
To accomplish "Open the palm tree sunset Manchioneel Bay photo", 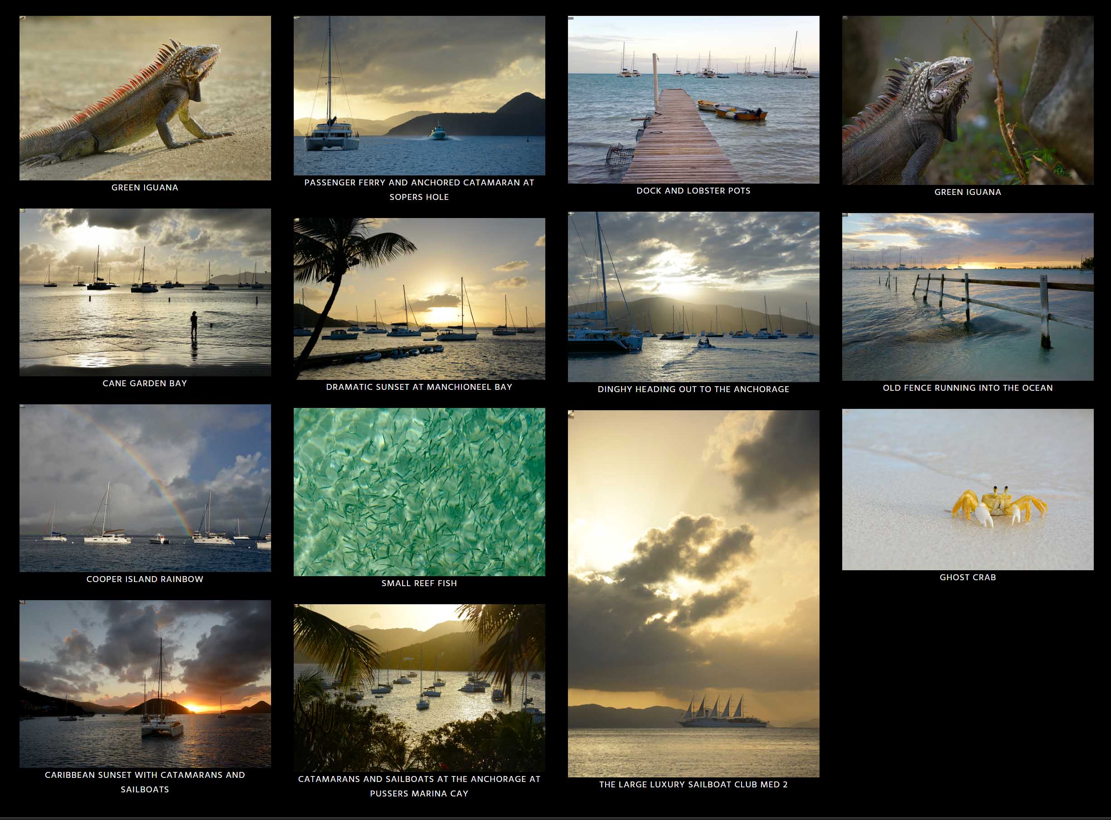I will pos(419,298).
